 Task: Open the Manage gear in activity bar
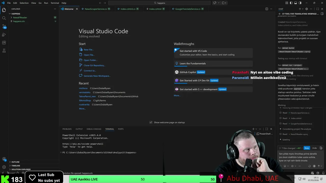click(x=4, y=167)
